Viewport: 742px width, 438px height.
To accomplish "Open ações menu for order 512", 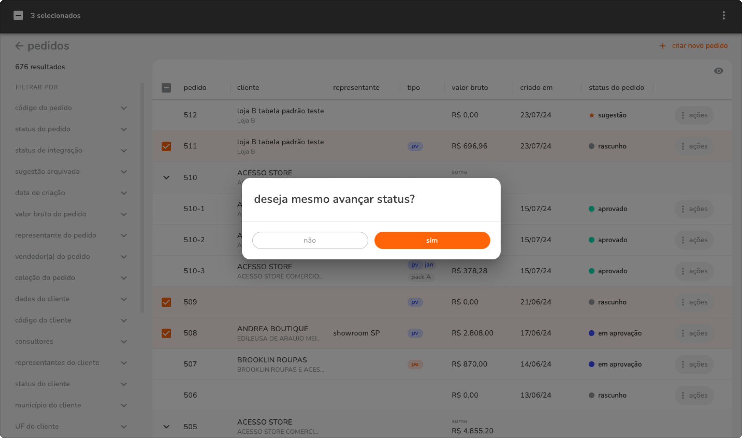I will click(x=694, y=115).
